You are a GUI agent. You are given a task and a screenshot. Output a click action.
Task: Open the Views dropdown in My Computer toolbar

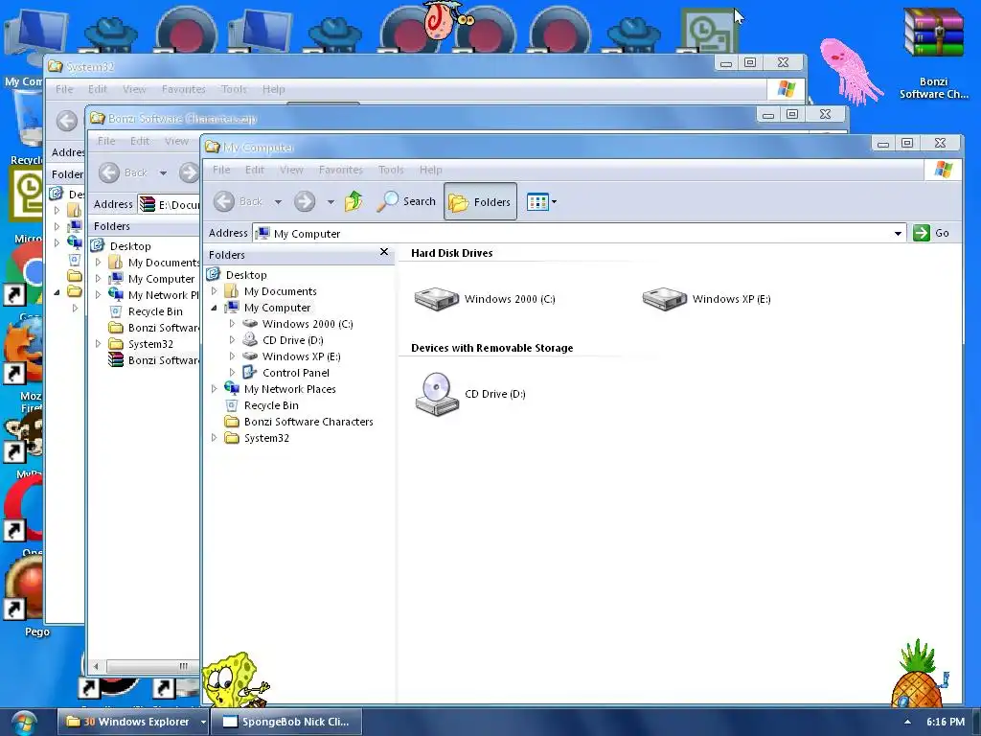[542, 201]
